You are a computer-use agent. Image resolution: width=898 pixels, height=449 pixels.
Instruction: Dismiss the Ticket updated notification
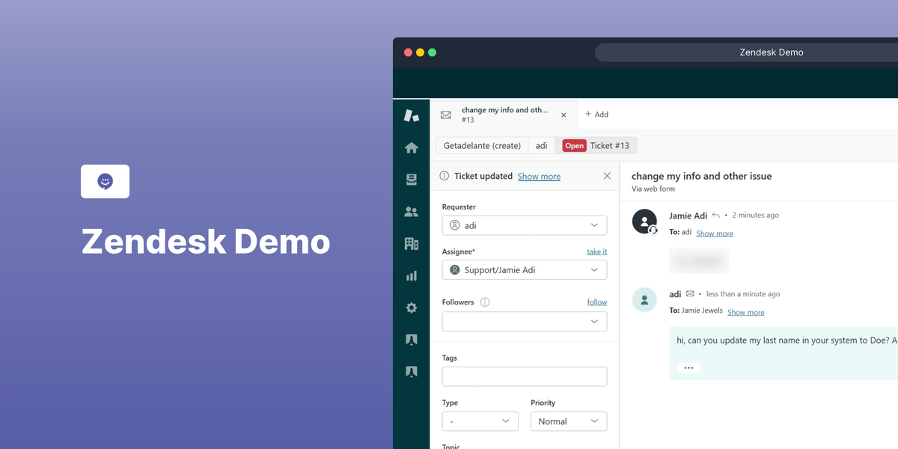(x=607, y=176)
